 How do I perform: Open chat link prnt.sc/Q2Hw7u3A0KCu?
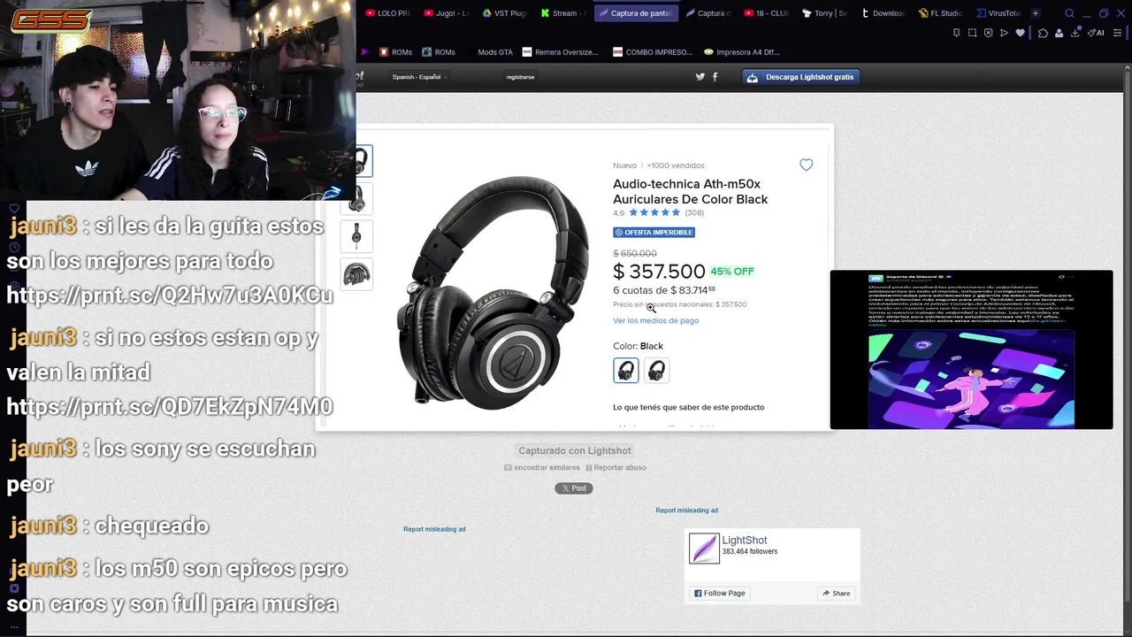(x=170, y=295)
